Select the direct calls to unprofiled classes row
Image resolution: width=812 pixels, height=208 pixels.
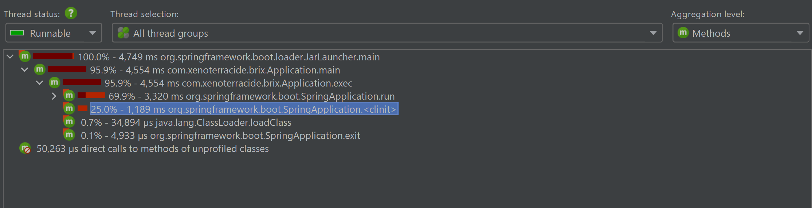pos(153,149)
